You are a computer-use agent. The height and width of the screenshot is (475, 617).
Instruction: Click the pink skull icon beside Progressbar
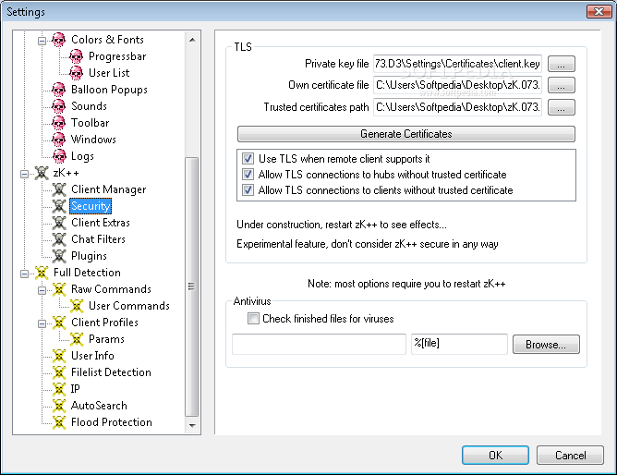click(77, 56)
